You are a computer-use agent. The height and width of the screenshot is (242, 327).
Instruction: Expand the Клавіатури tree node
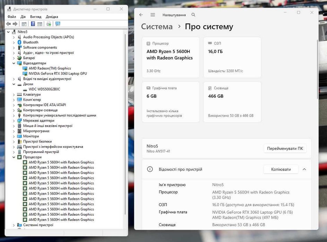14,95
